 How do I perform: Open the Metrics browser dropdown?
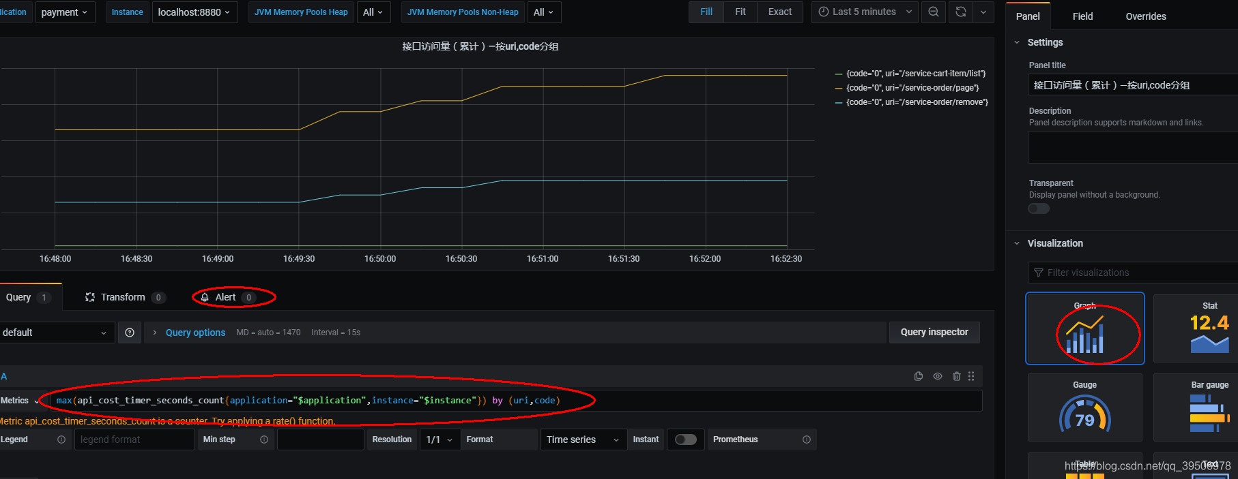tap(20, 401)
